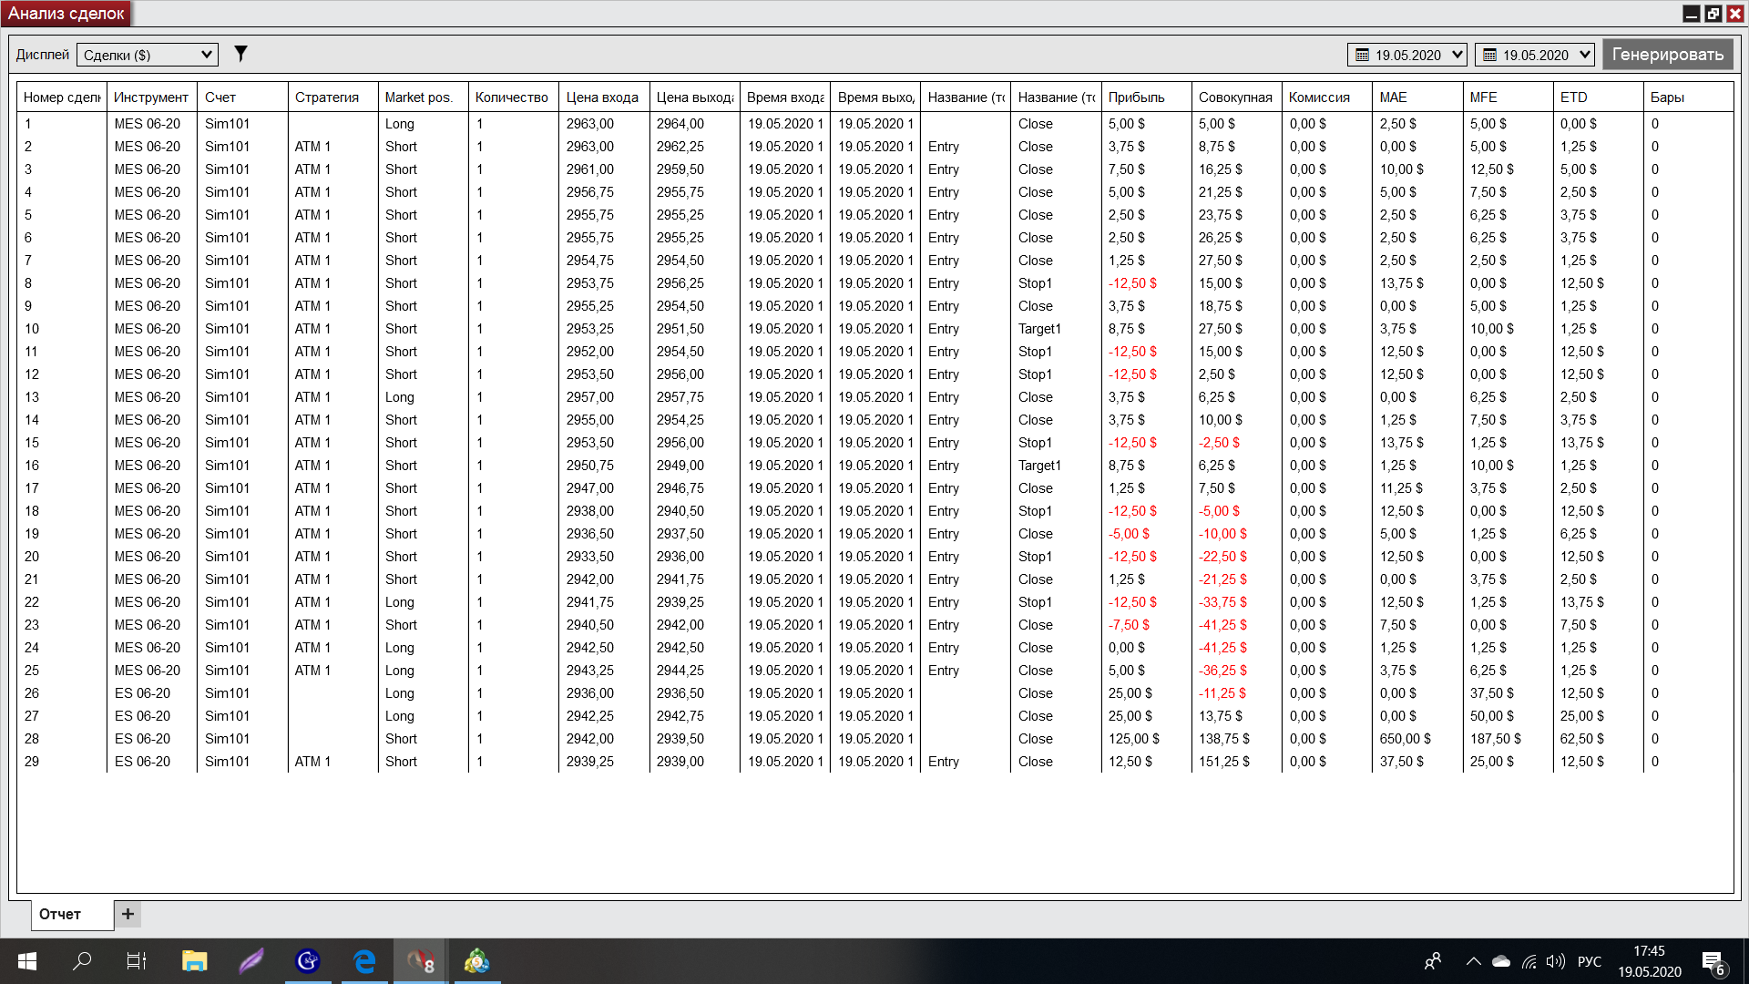Open File Explorer from taskbar
The width and height of the screenshot is (1749, 984).
(x=194, y=961)
